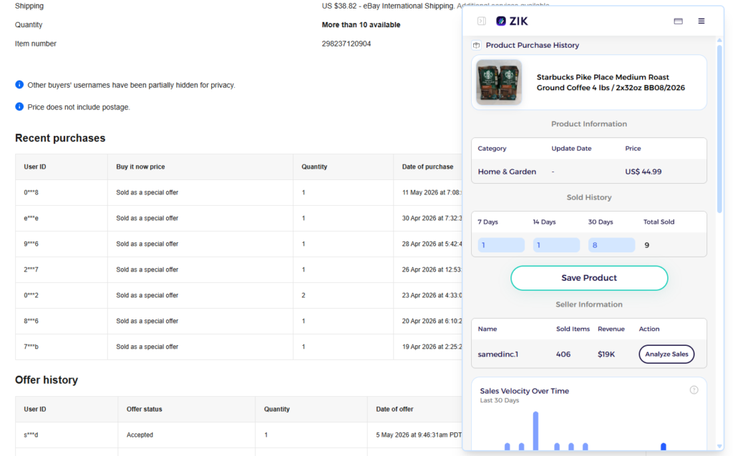Click user ID e***e row
This screenshot has width=733, height=456.
[31, 218]
